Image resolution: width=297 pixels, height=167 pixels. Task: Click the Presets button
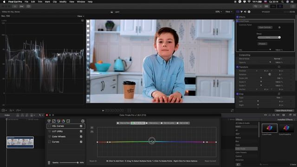tap(262, 44)
